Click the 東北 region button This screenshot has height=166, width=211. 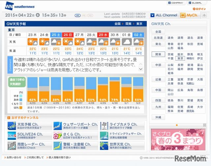click(158, 44)
